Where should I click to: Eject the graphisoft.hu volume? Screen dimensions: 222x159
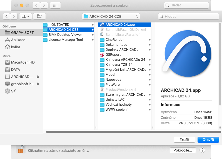[x=38, y=84]
